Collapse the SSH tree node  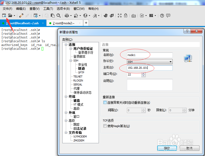[x=71, y=60]
